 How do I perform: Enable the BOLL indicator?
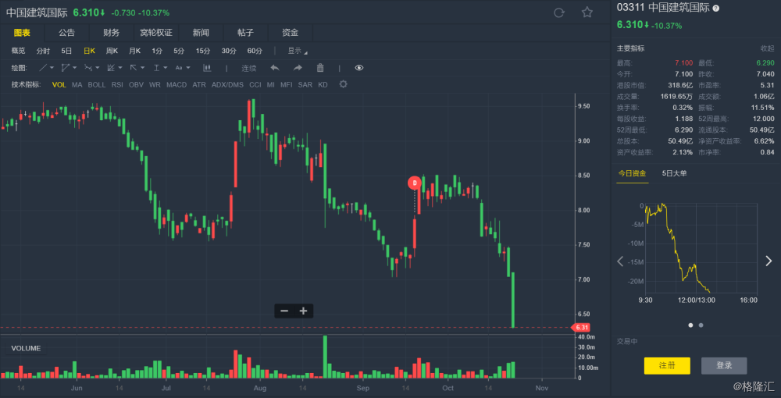point(97,84)
